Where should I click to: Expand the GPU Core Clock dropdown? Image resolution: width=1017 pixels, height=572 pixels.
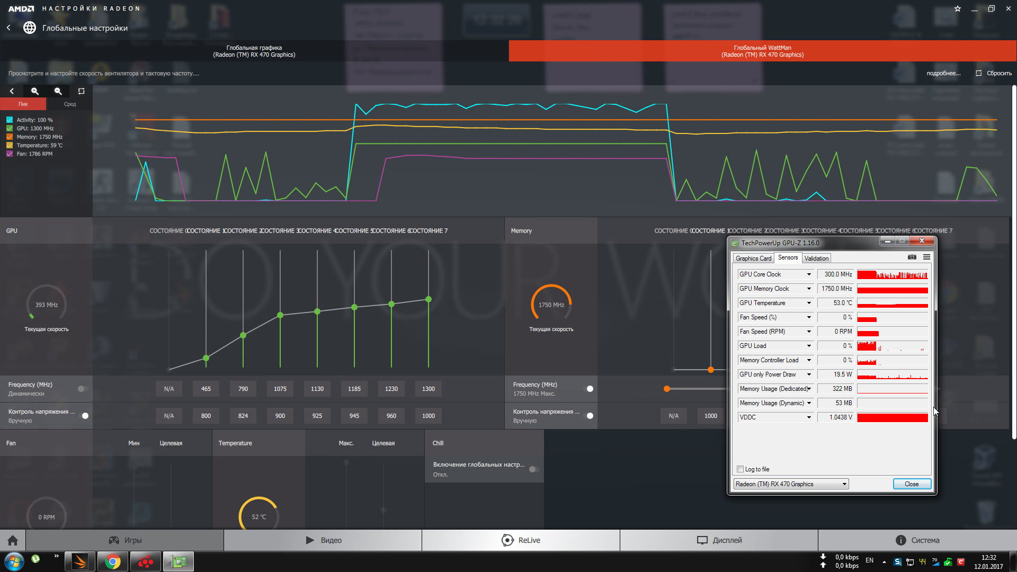[809, 274]
